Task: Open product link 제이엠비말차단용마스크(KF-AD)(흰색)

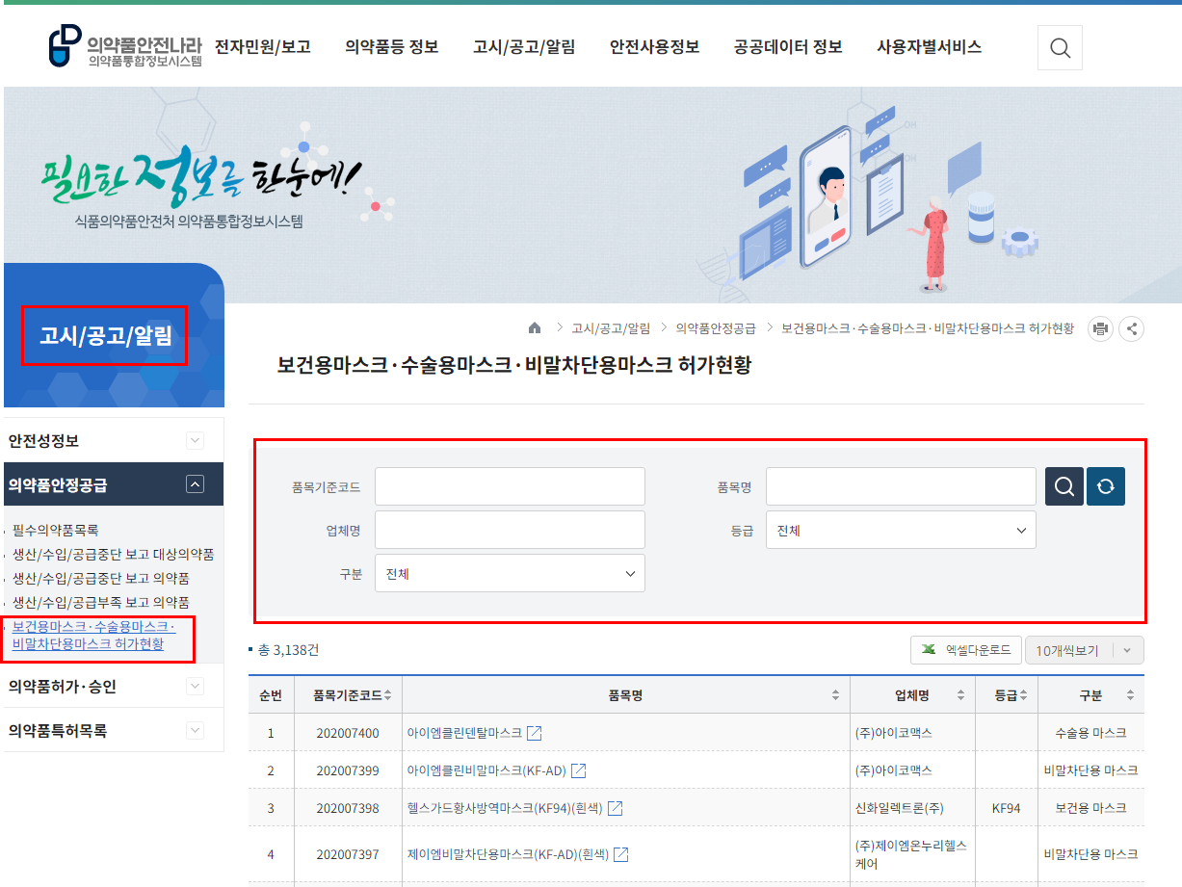Action: [508, 854]
